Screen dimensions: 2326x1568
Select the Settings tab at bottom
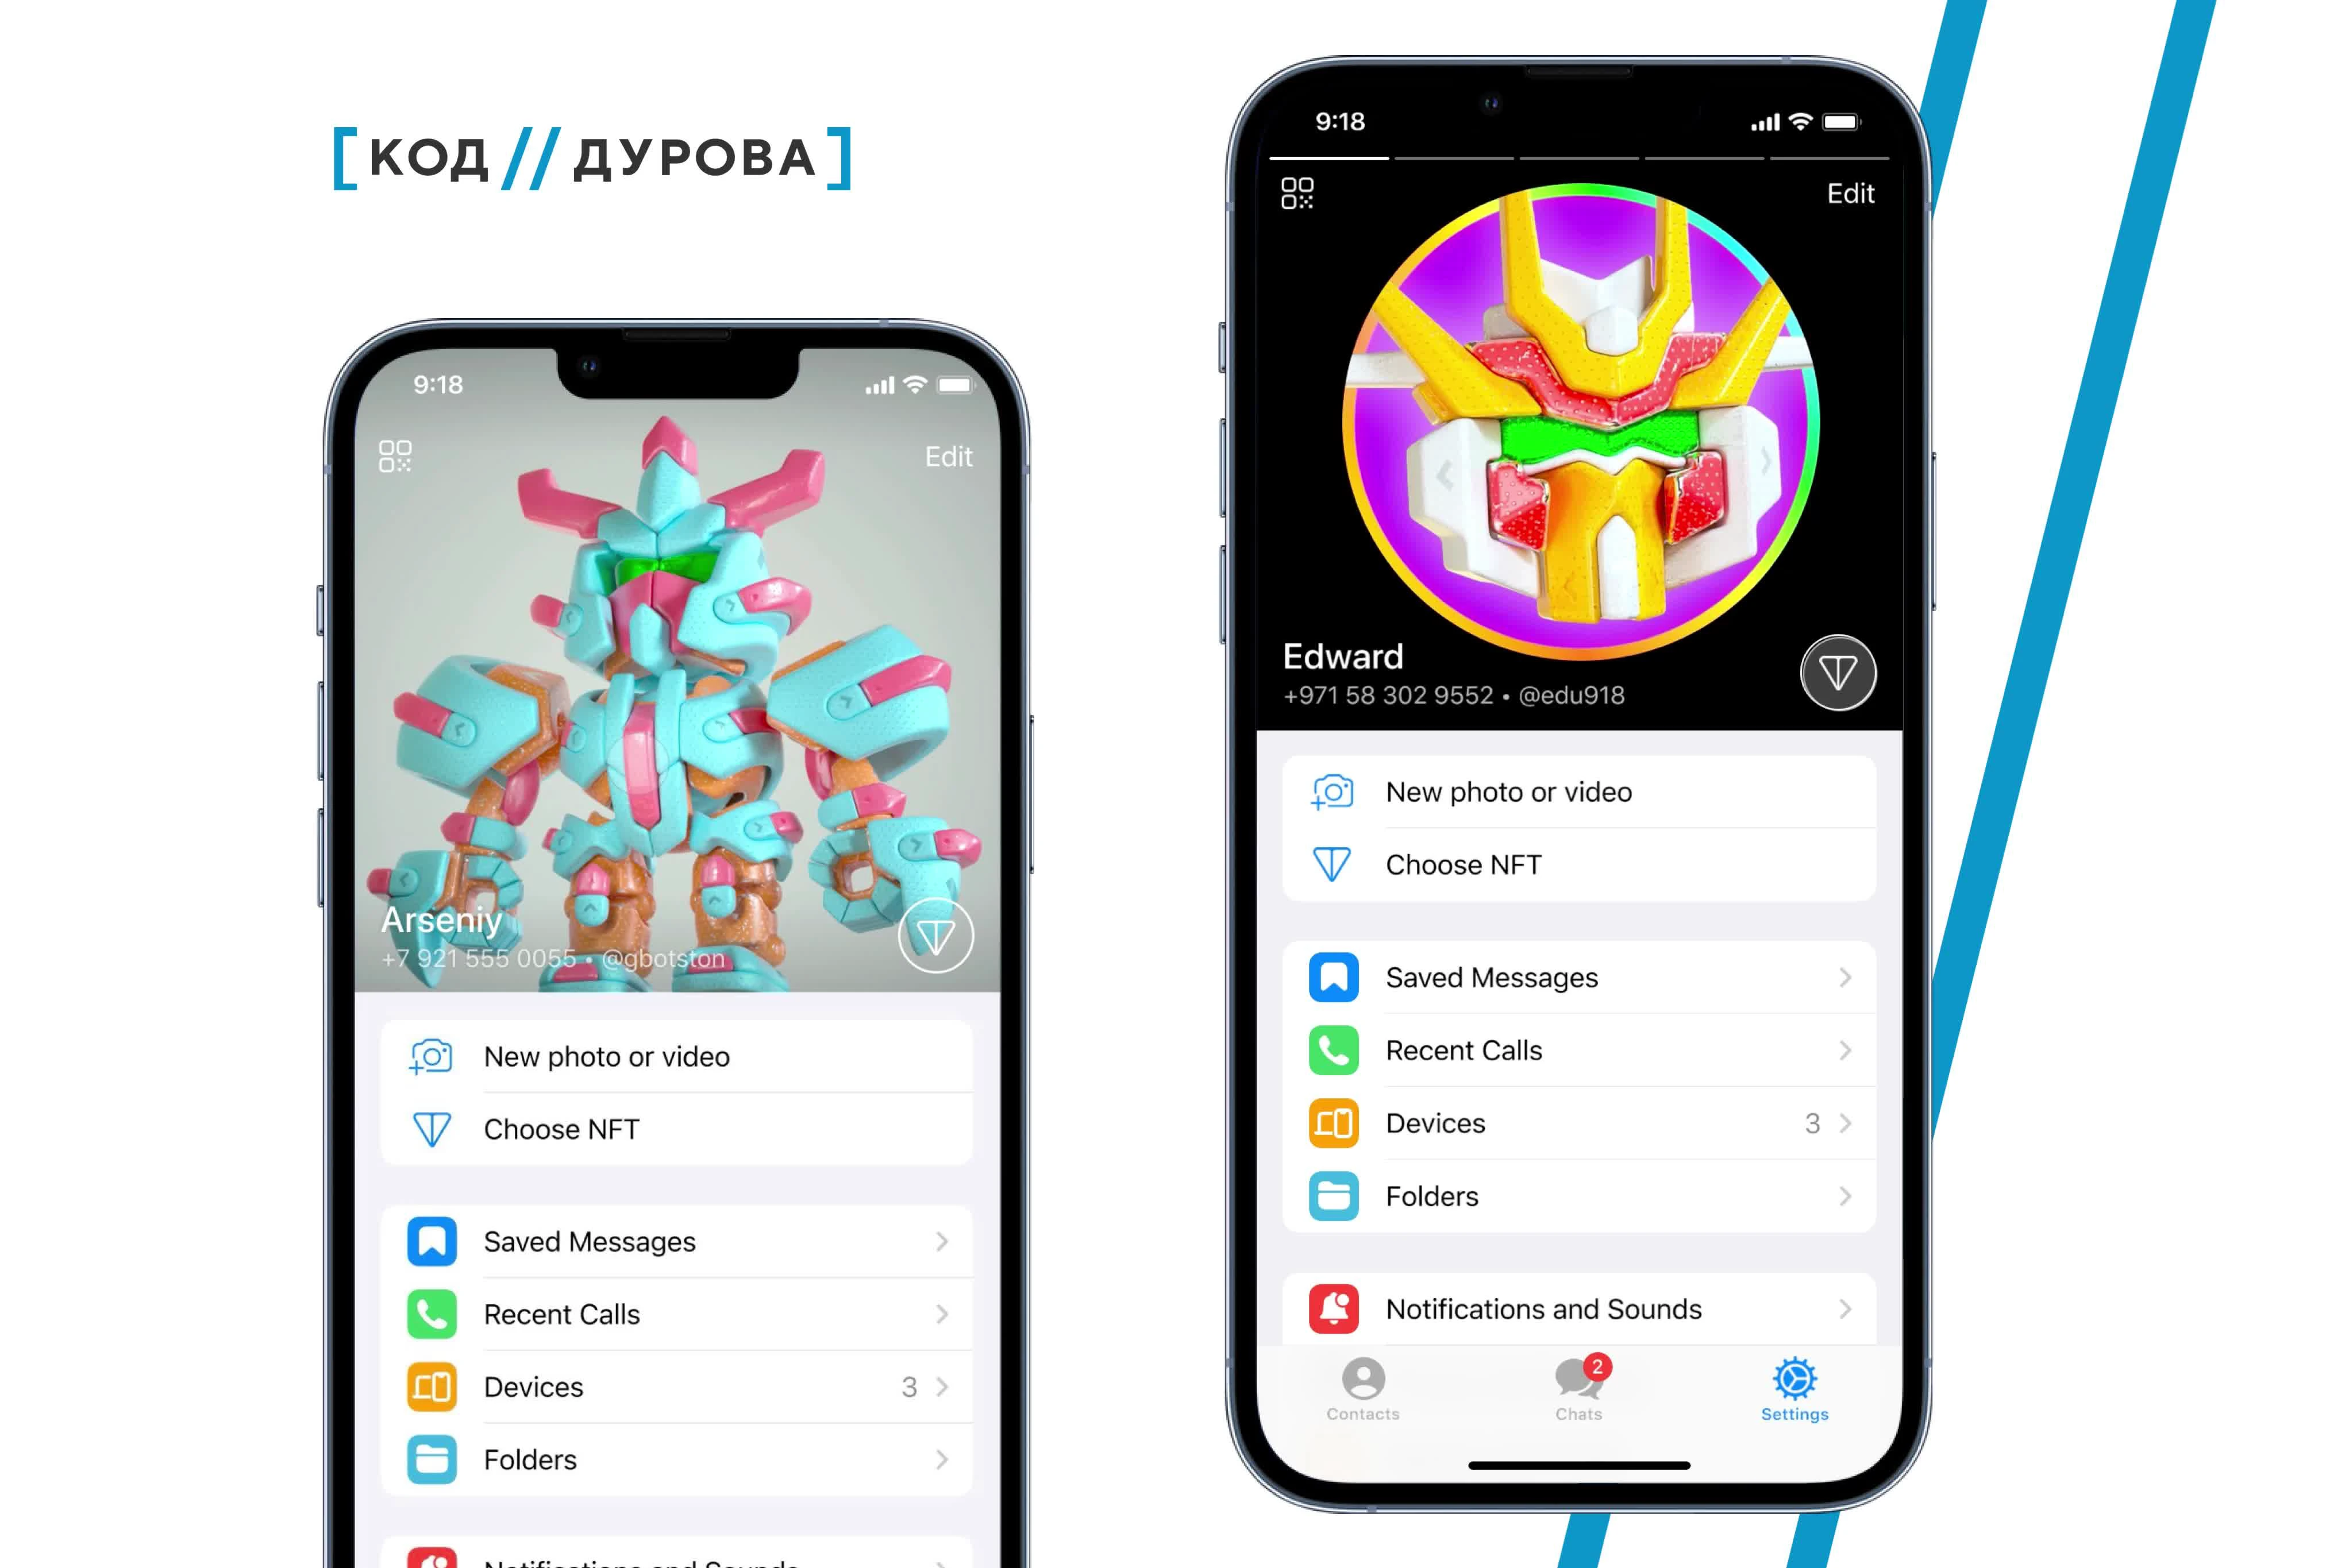click(x=1794, y=1391)
